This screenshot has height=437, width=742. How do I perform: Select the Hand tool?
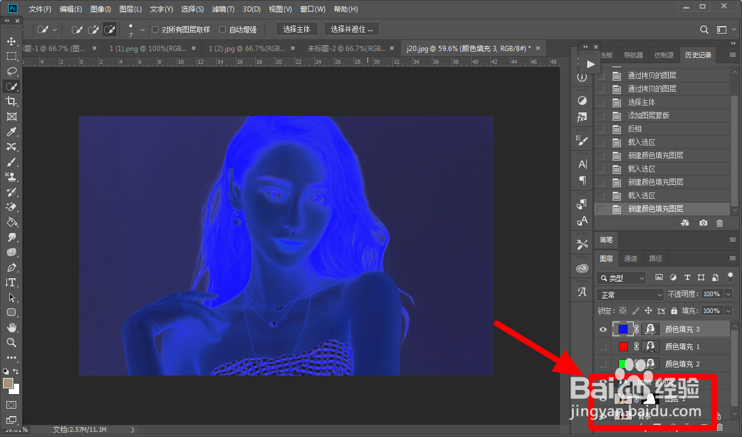pos(11,327)
